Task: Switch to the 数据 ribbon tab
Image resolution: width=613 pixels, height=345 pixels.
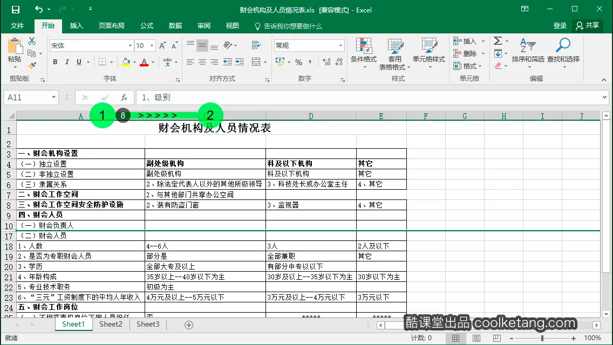Action: click(175, 26)
